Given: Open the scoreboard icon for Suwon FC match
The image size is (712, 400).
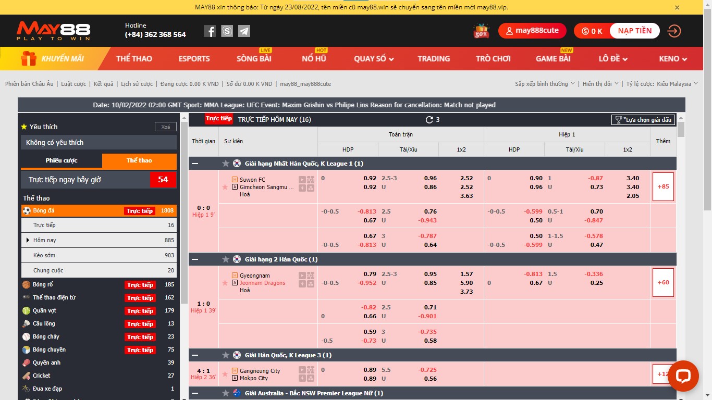Looking at the screenshot, I should 311,180.
